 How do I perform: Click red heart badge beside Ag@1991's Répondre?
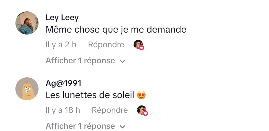coord(145,113)
